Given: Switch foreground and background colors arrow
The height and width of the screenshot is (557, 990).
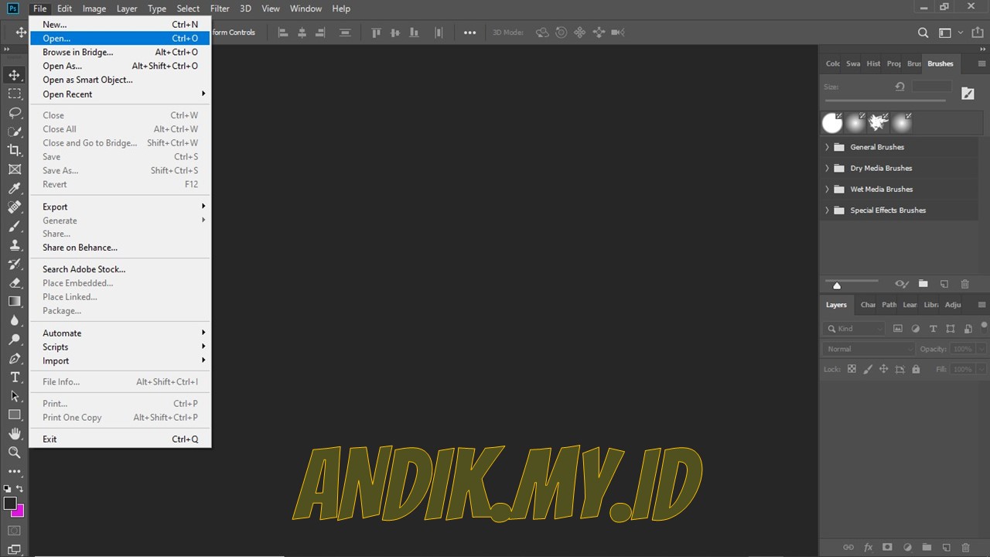Looking at the screenshot, I should click(x=20, y=489).
